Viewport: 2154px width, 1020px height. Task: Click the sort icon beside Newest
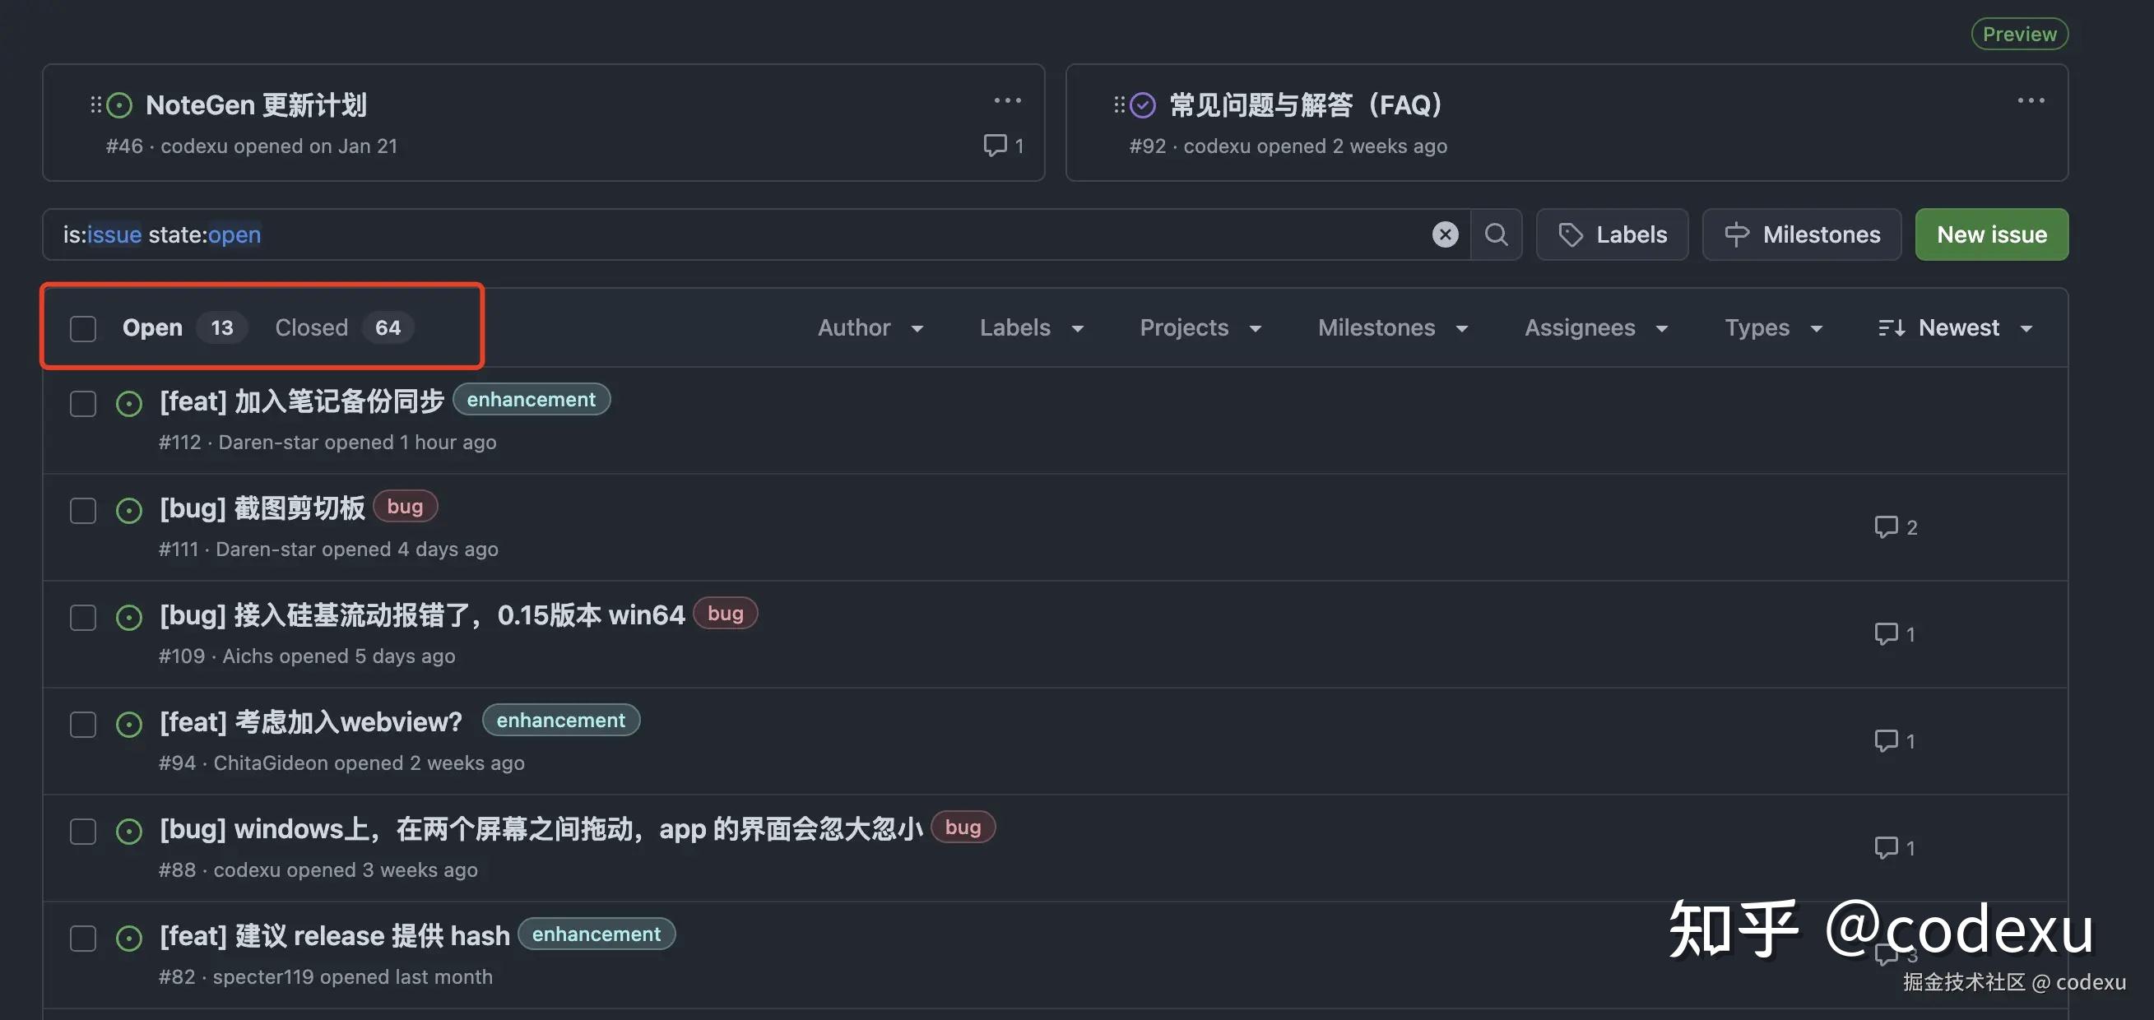click(x=1892, y=328)
